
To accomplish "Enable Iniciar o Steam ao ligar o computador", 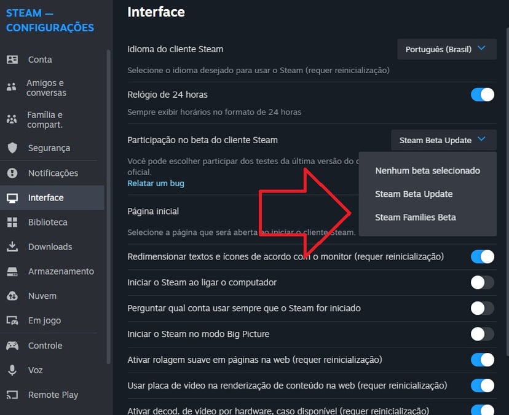I will click(483, 283).
